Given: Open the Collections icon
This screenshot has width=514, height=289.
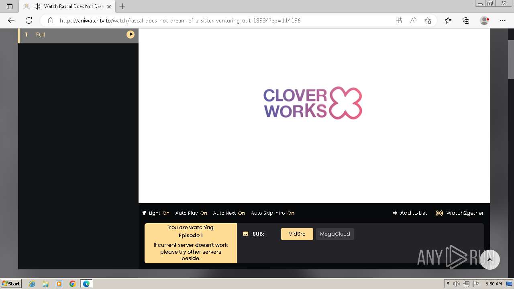Looking at the screenshot, I should pyautogui.click(x=466, y=20).
